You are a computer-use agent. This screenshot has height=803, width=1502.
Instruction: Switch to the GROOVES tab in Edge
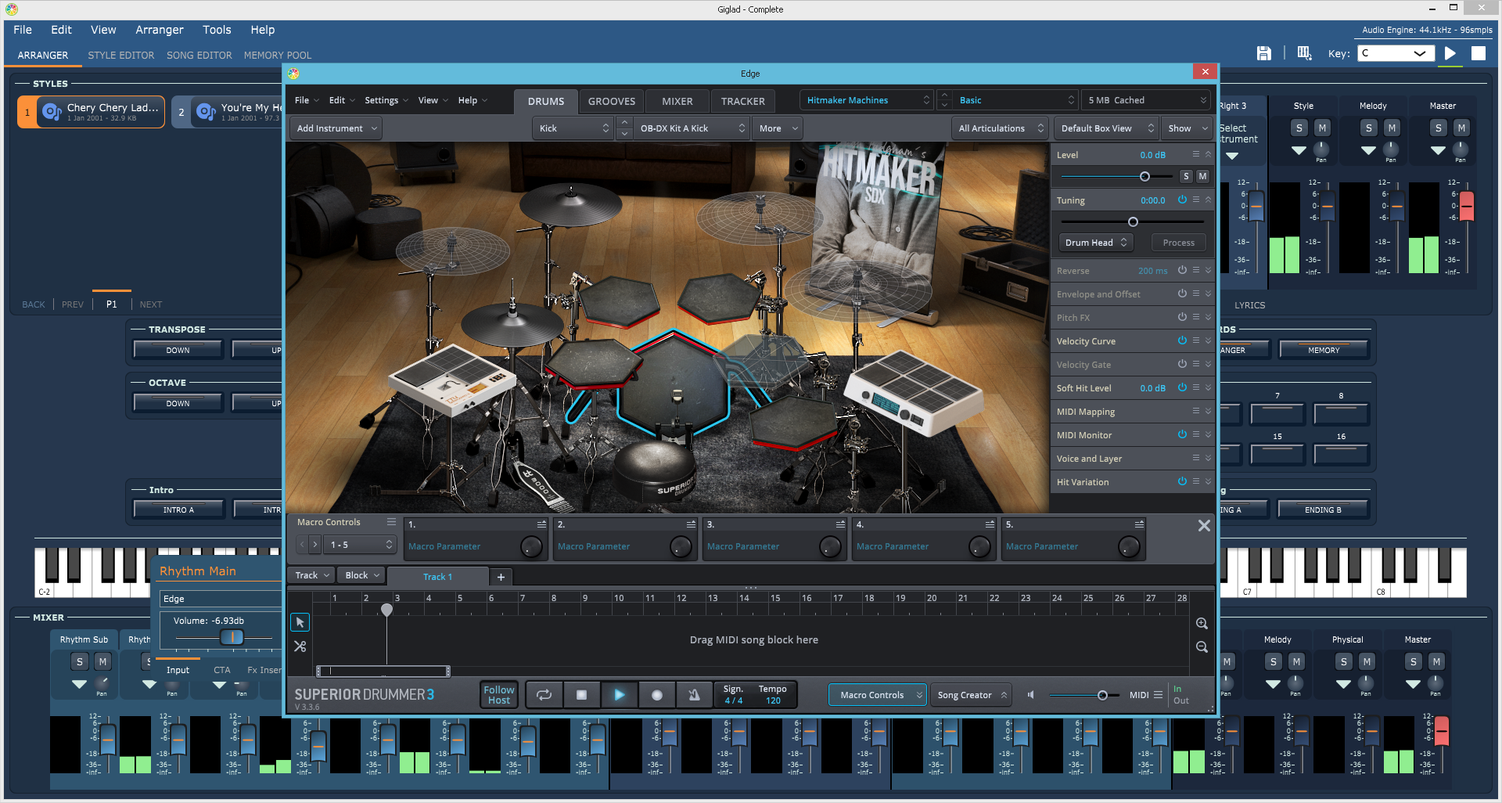tap(612, 101)
